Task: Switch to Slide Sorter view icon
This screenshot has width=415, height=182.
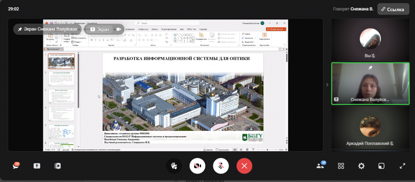Action: (x=241, y=150)
